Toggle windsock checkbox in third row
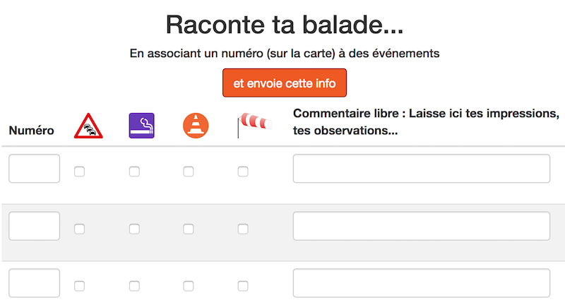This screenshot has height=307, width=565. coord(243,286)
